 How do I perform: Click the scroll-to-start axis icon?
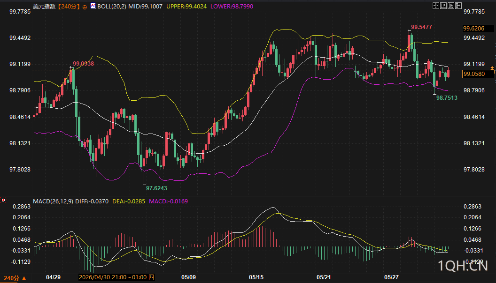[443, 6]
